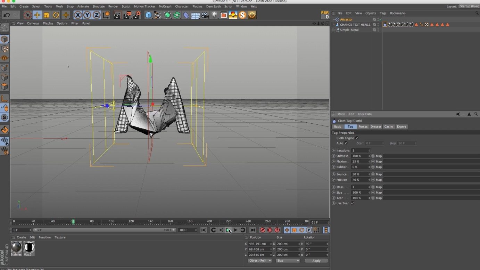Toggle the Cloth Engine checkbox
The image size is (480, 270).
357,138
